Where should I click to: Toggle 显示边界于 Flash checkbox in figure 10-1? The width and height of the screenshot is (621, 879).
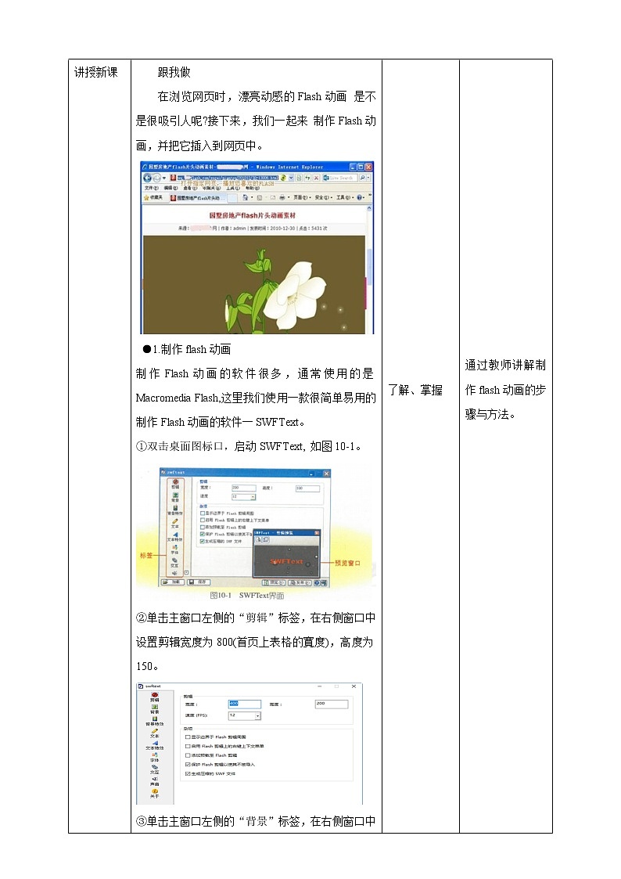(203, 513)
